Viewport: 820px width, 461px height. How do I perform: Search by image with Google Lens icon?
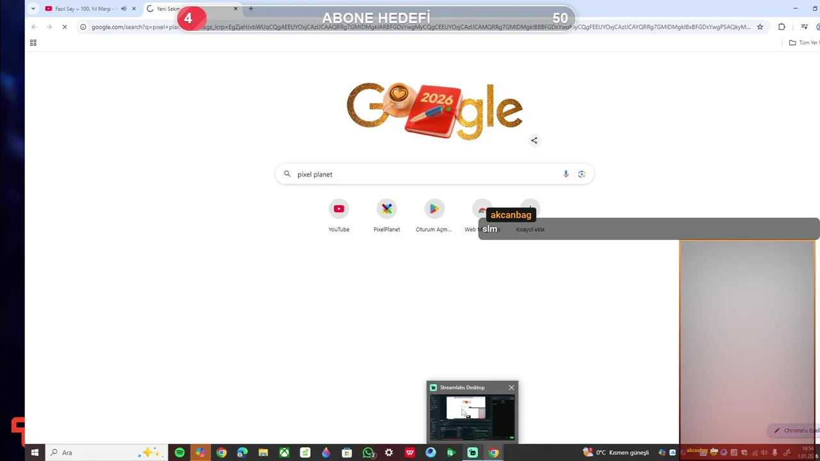[x=582, y=174]
